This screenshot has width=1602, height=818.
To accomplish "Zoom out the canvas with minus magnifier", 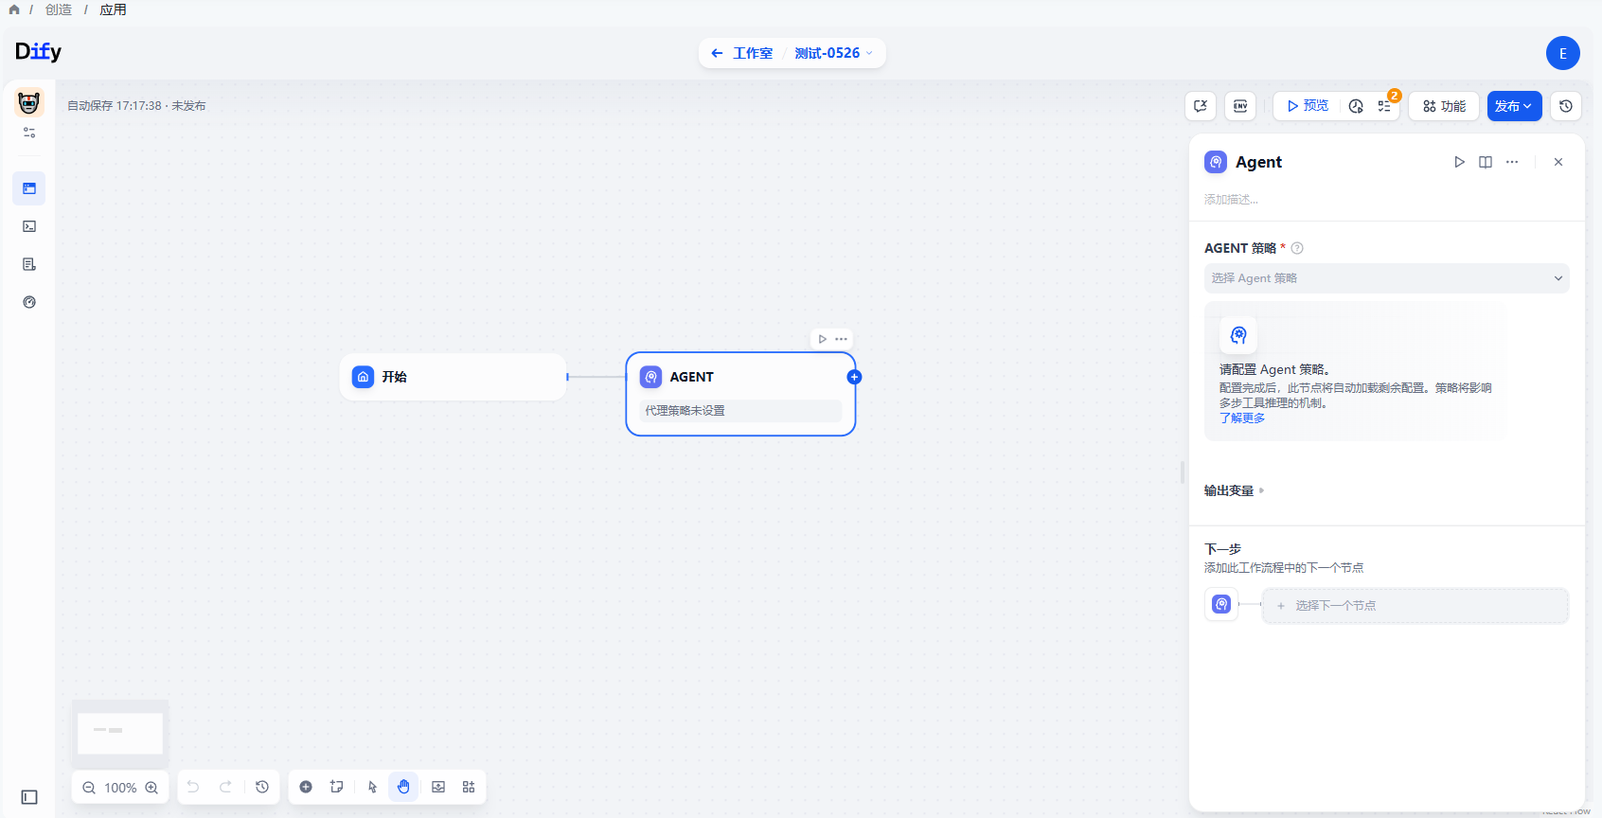I will tap(89, 788).
